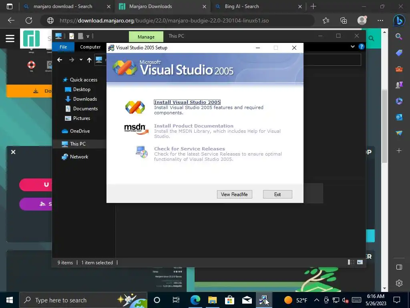Screen dimensions: 410x308
Task: Click Install Visual Studio 2005 link
Action: tap(187, 102)
